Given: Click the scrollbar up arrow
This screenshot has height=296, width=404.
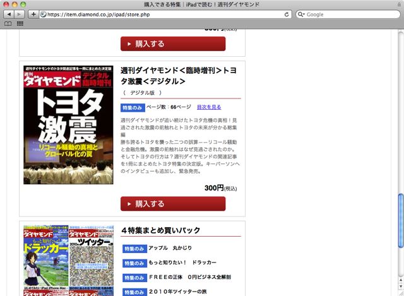Looking at the screenshot, I should tap(401, 280).
